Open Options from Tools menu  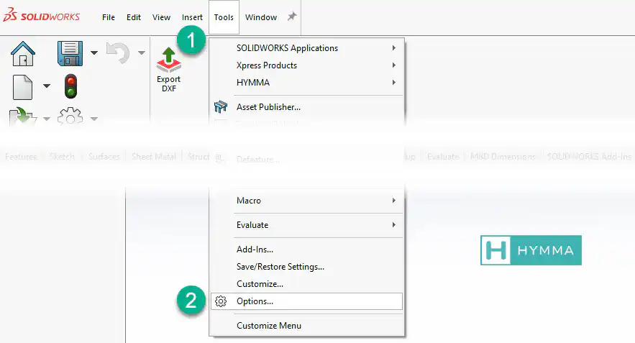tap(306, 301)
